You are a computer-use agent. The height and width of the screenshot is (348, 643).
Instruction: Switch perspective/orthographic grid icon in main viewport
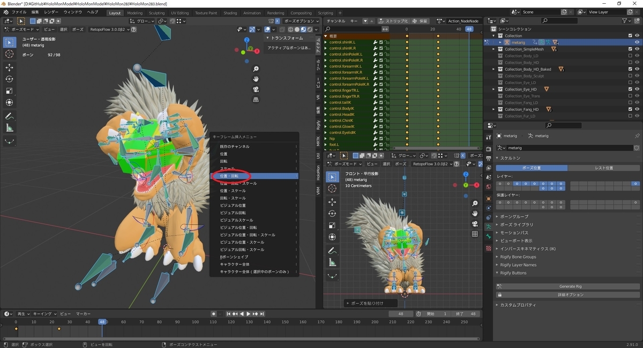(256, 100)
